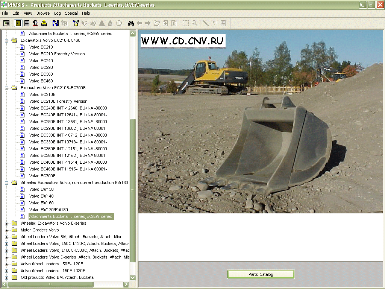The height and width of the screenshot is (289, 385).
Task: Click tree horizontal scrollbar right arrow
Action: [x=126, y=284]
